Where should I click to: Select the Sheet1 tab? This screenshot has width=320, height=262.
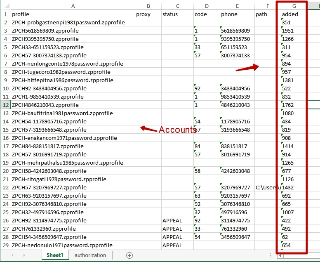coord(55,255)
